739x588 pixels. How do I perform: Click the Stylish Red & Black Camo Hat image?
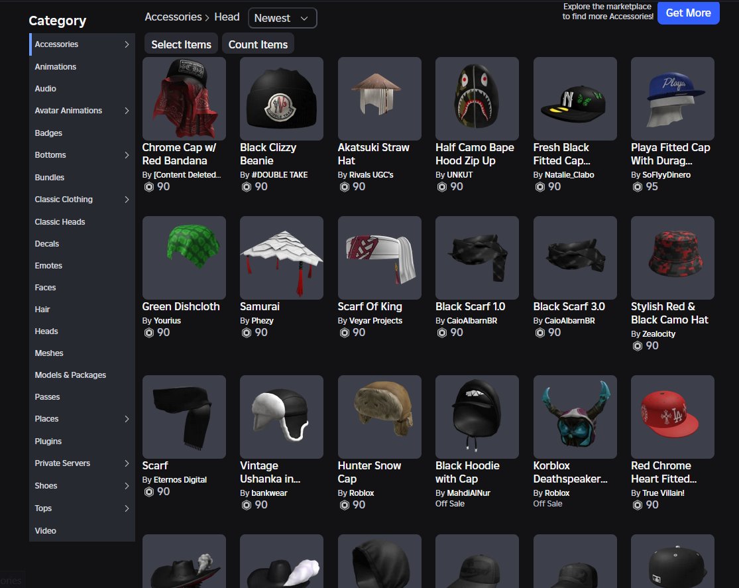click(x=672, y=257)
